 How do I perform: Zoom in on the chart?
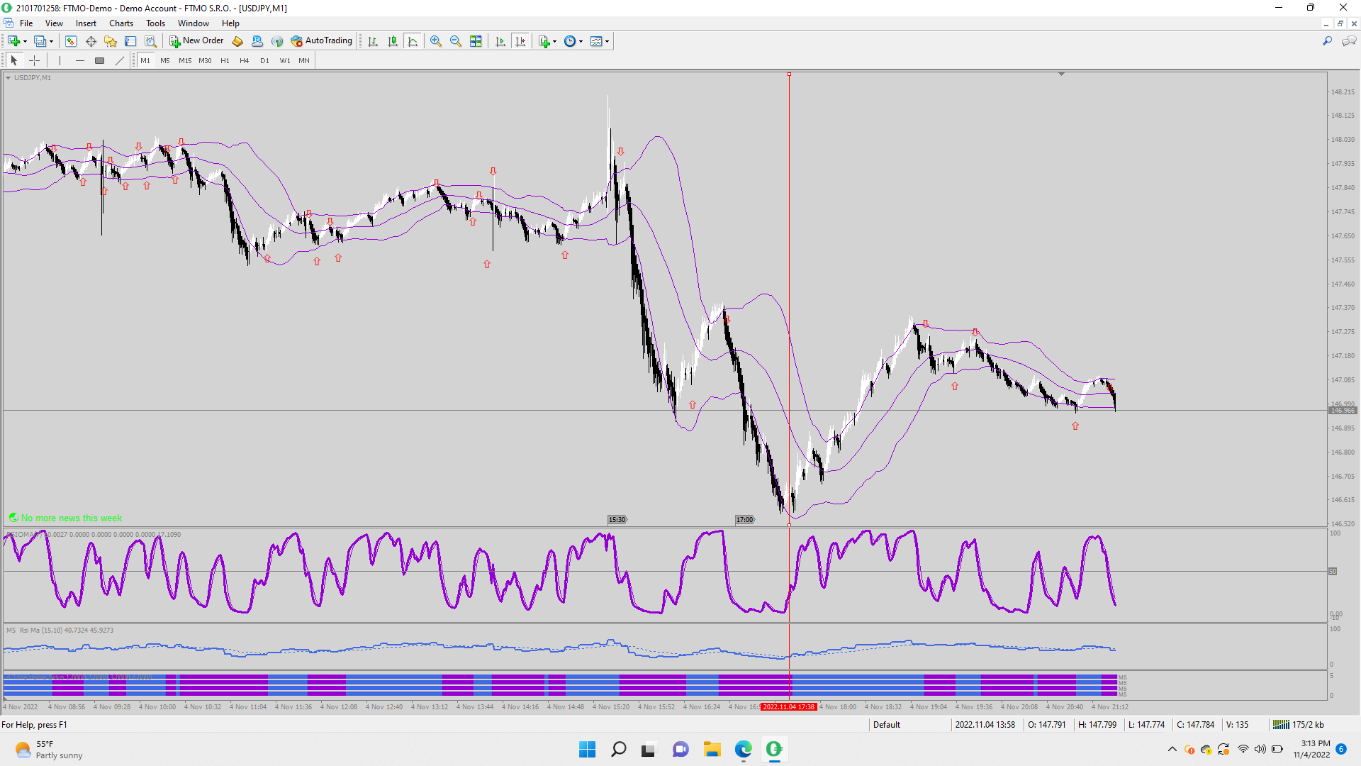(436, 41)
